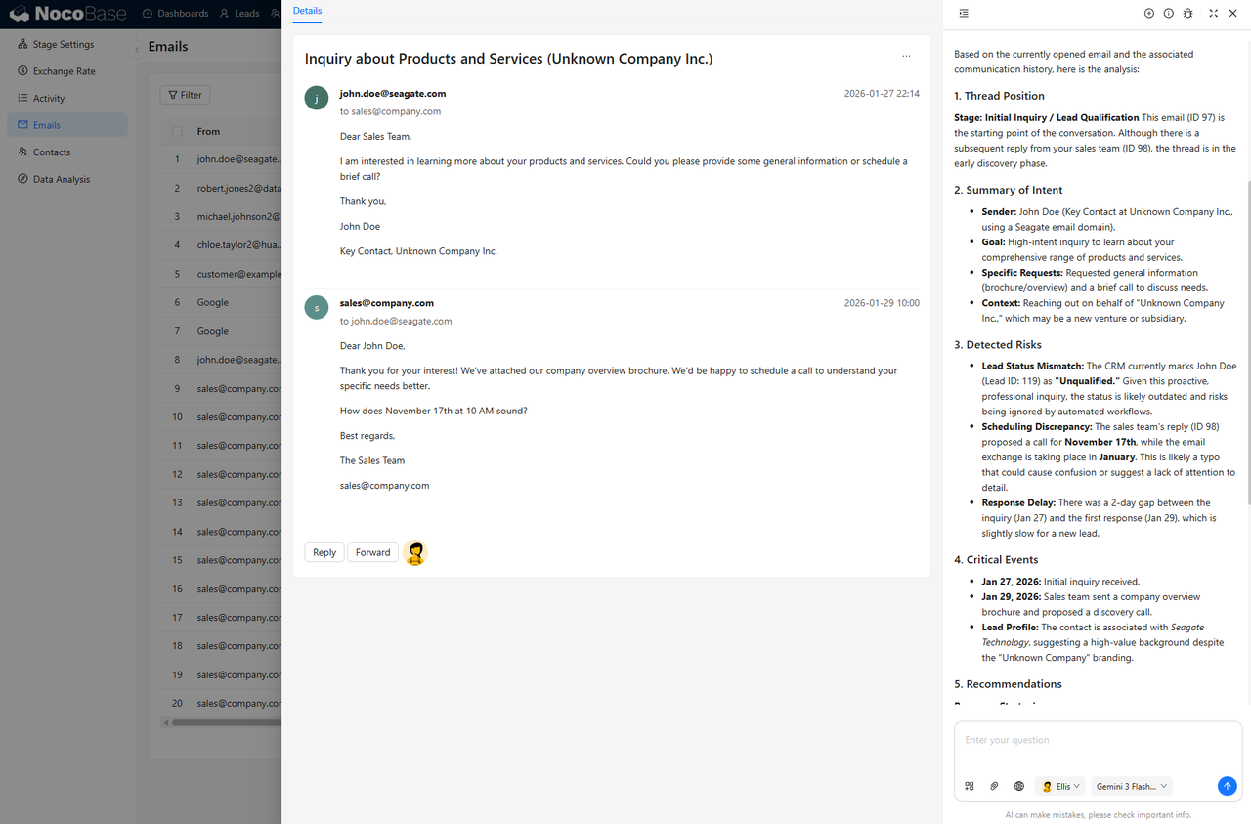Image resolution: width=1251 pixels, height=824 pixels.
Task: Send the message with blue arrow button
Action: [x=1227, y=786]
